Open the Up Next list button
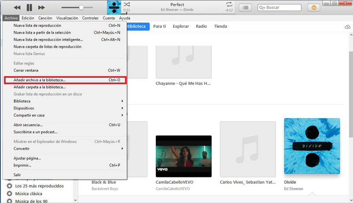Viewport: 353px width, 203px height. coord(245,8)
